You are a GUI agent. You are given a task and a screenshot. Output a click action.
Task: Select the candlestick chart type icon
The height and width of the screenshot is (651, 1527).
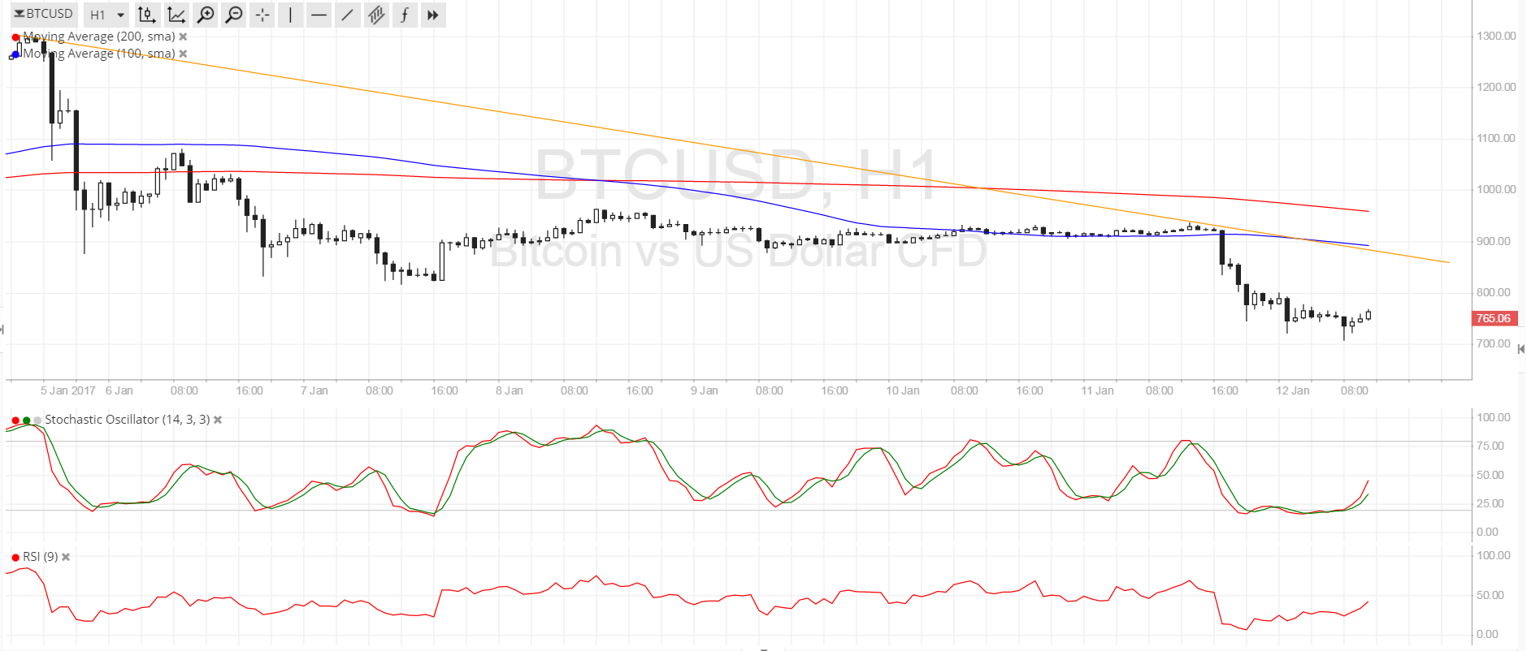click(146, 15)
